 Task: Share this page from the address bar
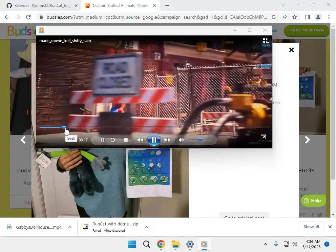click(x=284, y=17)
